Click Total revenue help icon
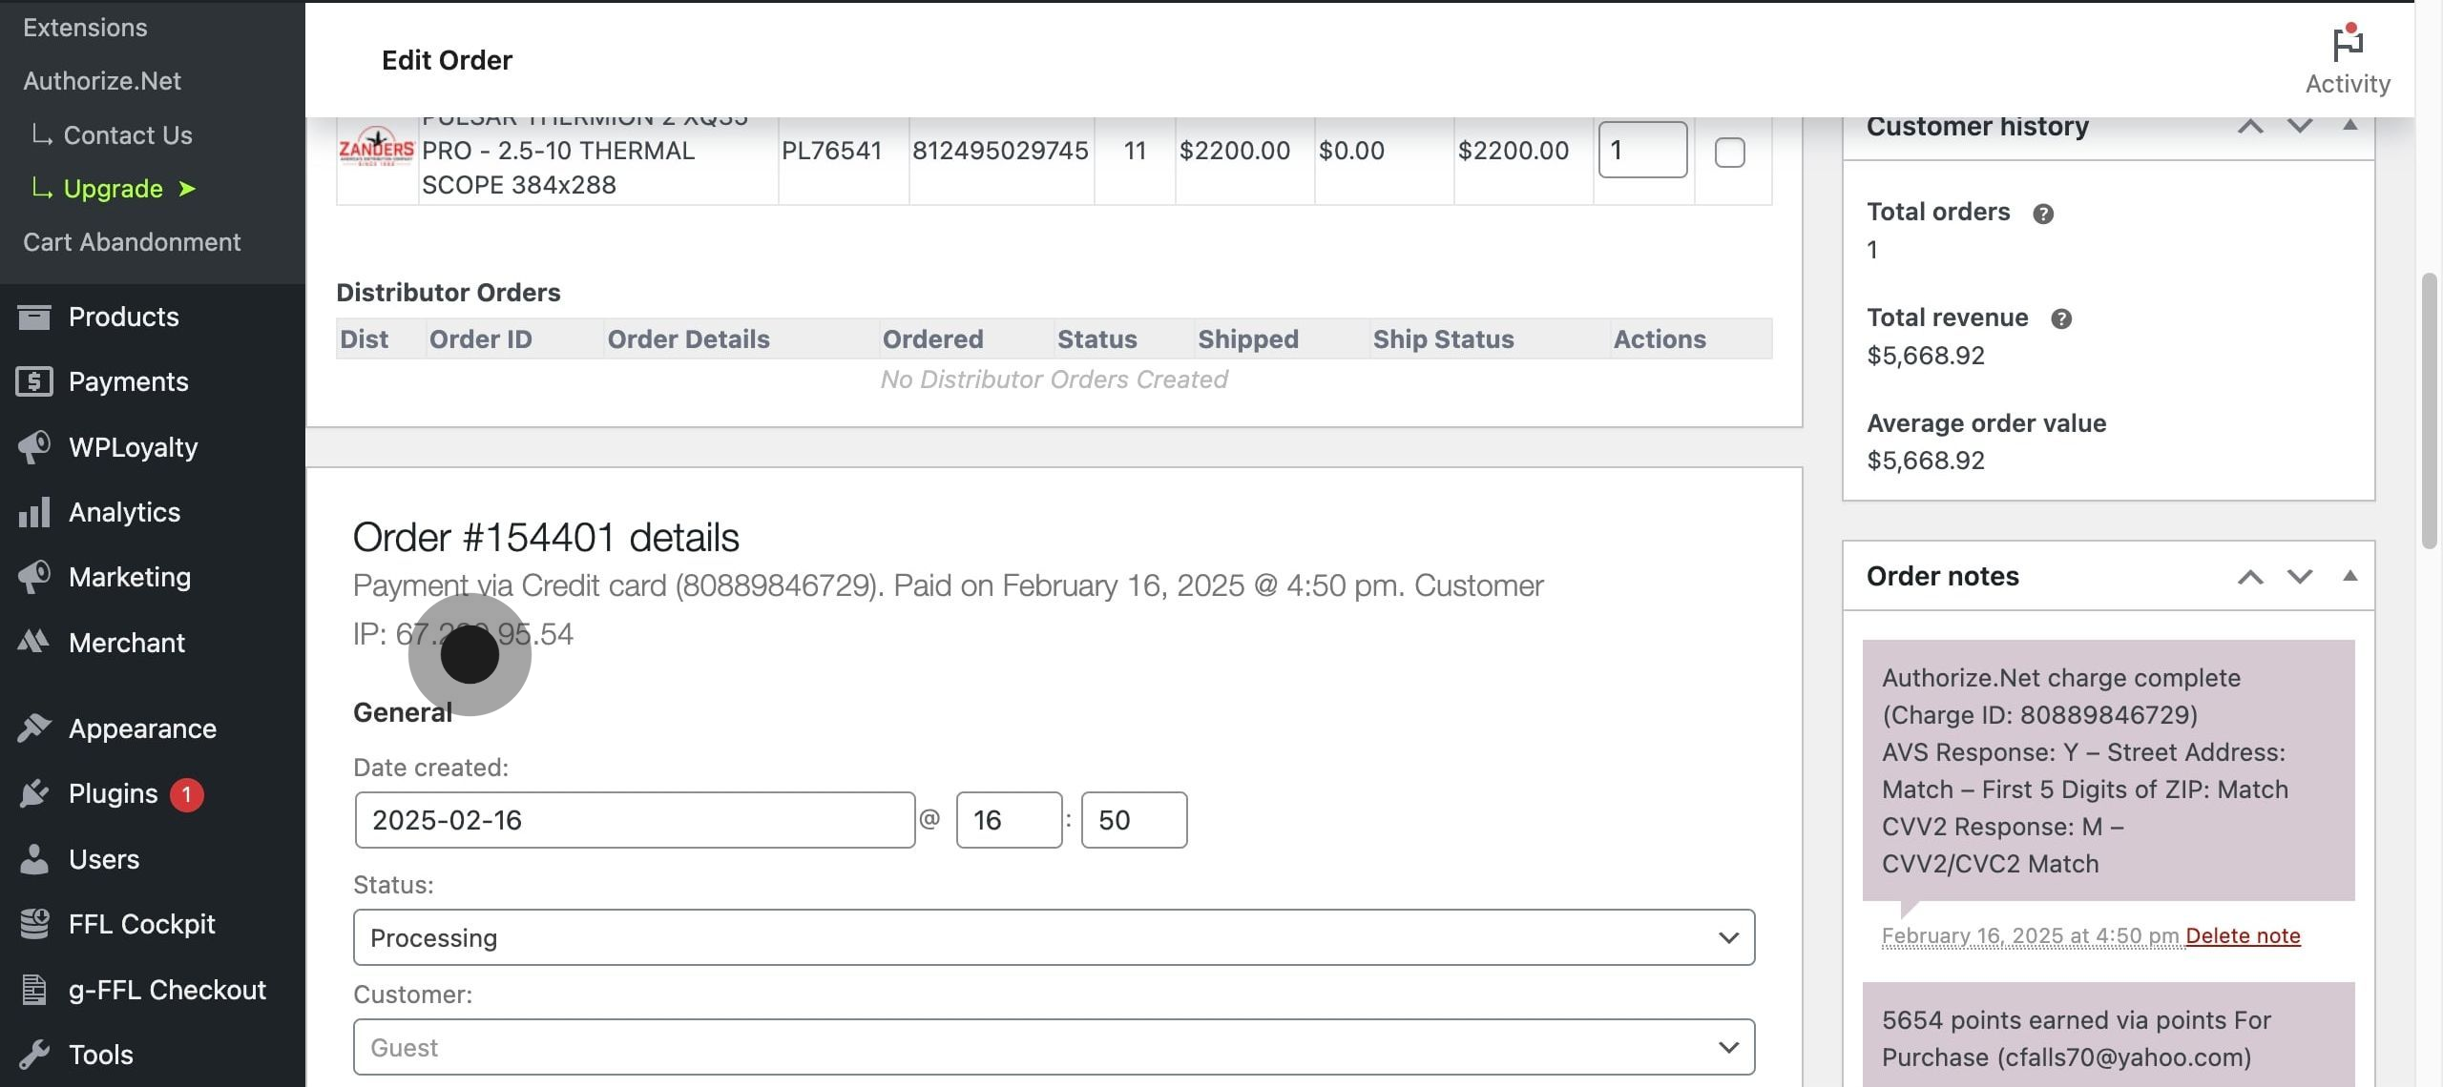The width and height of the screenshot is (2443, 1087). [x=2060, y=318]
